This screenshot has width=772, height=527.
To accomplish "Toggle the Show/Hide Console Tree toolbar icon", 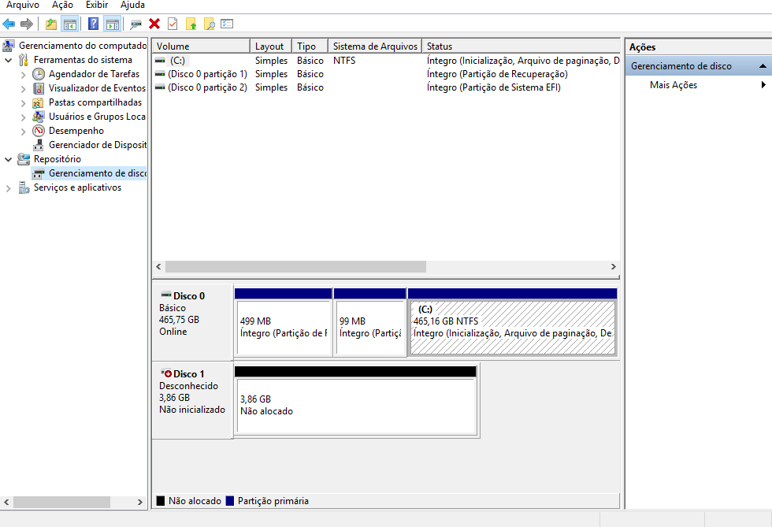I will click(70, 24).
